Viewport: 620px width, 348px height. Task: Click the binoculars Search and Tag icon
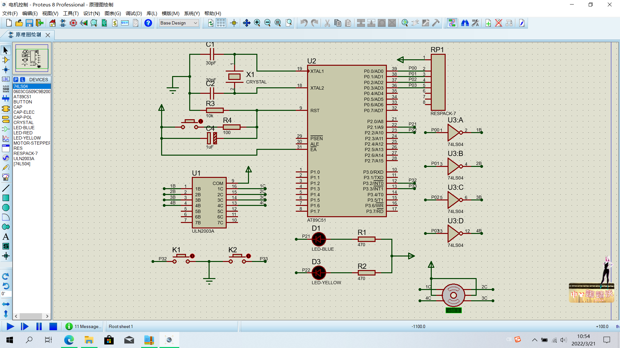[465, 23]
